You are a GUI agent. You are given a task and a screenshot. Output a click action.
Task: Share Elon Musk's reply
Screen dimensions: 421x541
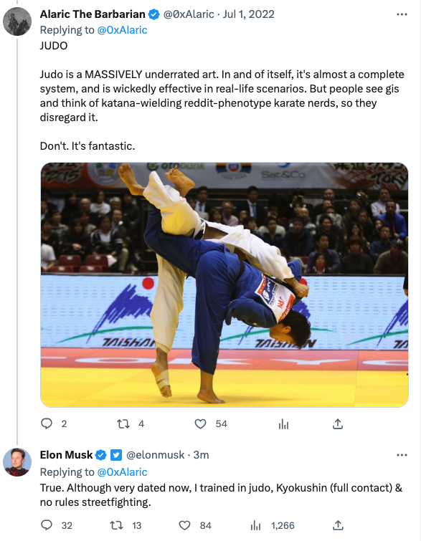(x=338, y=525)
